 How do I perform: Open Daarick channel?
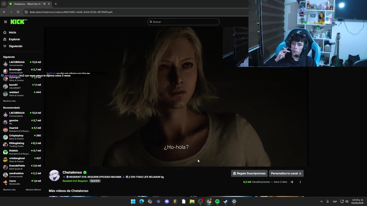[22, 129]
